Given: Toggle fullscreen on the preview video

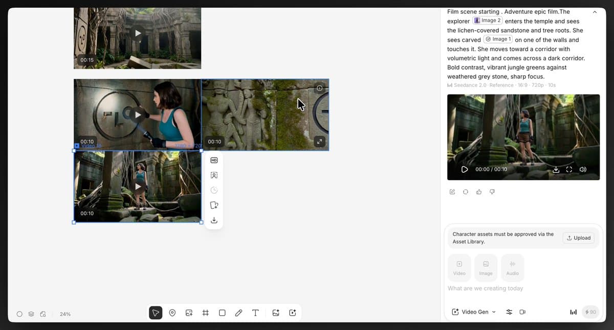Looking at the screenshot, I should point(569,169).
